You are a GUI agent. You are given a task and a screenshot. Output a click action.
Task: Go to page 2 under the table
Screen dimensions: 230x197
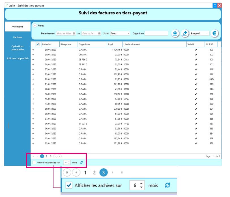pos(46,156)
